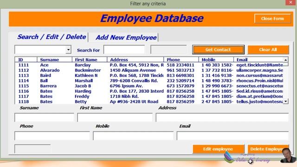Click the Mobile edit field
The height and width of the screenshot is (167, 297).
133,136
